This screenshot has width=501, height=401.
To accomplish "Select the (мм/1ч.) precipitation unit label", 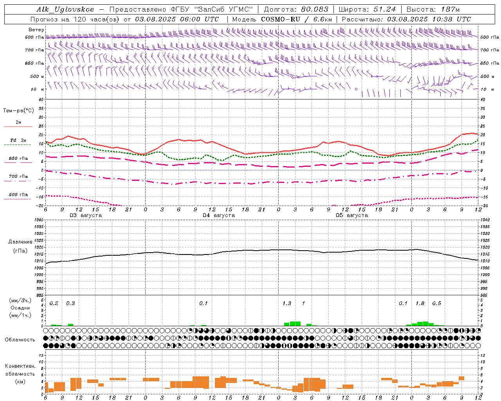I will [20, 315].
